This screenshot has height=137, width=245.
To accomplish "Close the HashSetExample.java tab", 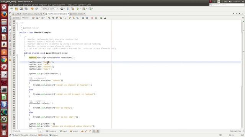I will [x=68, y=14].
